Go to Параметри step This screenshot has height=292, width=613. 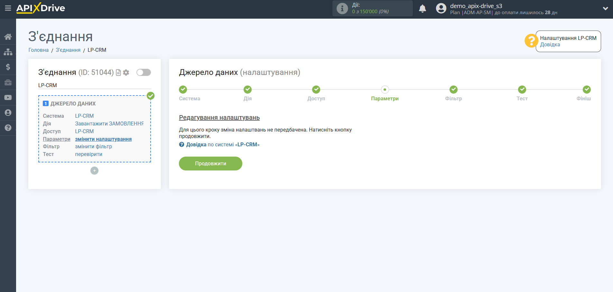tap(385, 90)
